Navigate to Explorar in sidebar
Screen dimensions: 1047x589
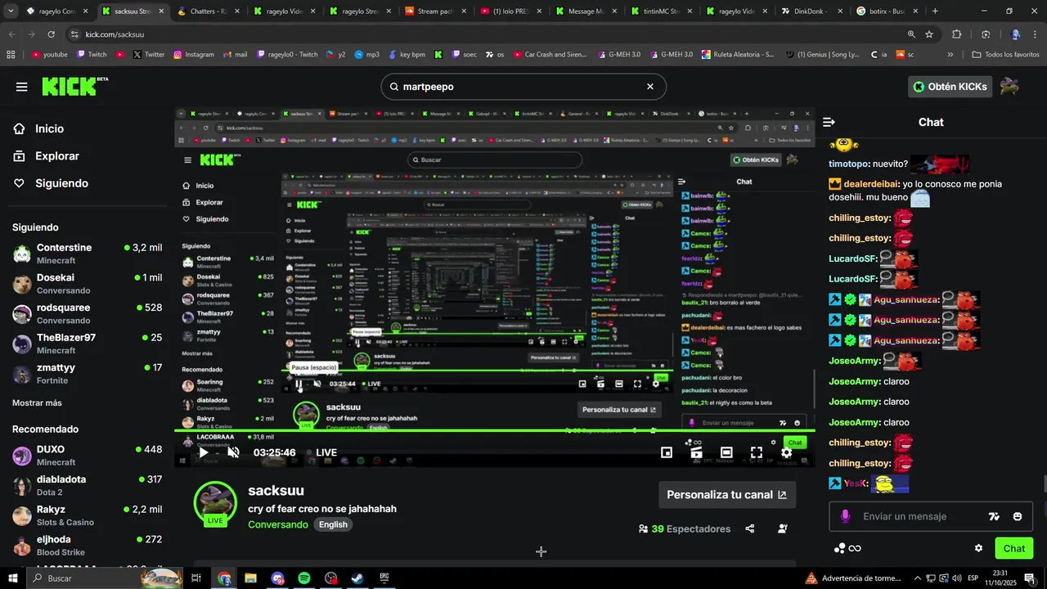coord(47,155)
